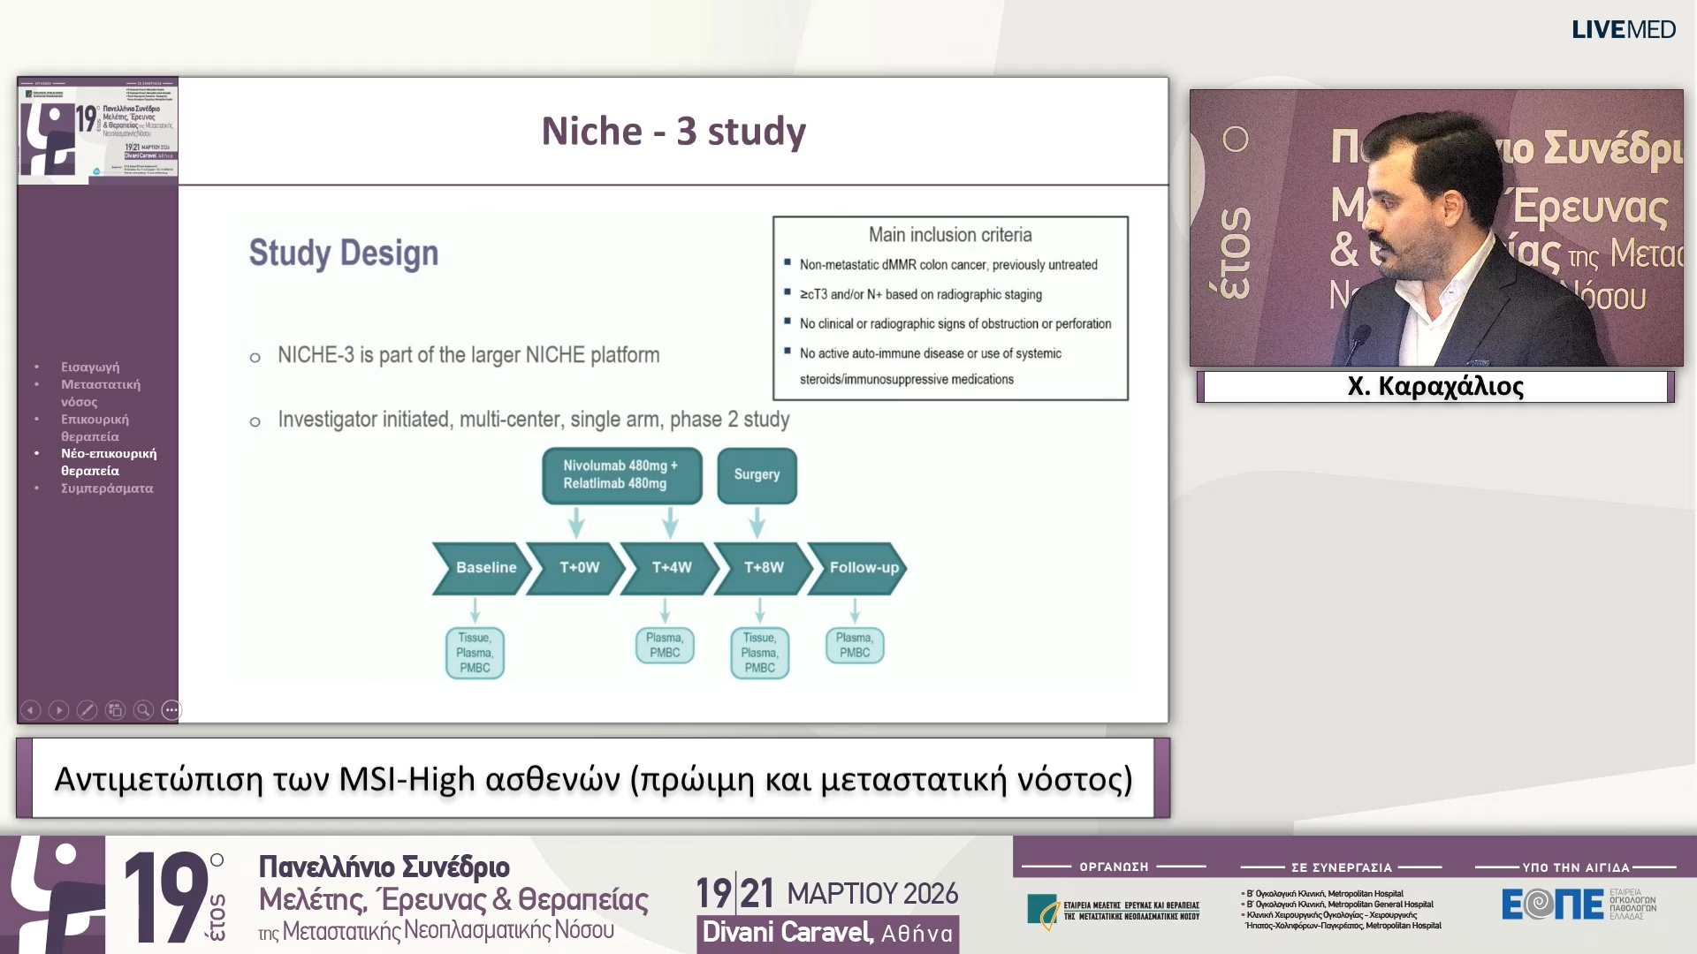Click the Tissue, Plasma, PMBC box below T+8W
This screenshot has width=1697, height=954.
760,653
